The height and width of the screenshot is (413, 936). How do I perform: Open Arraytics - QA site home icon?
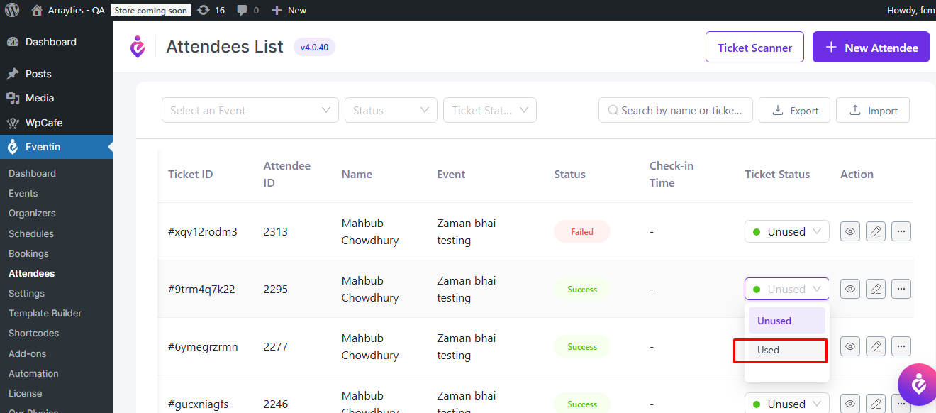(x=37, y=10)
